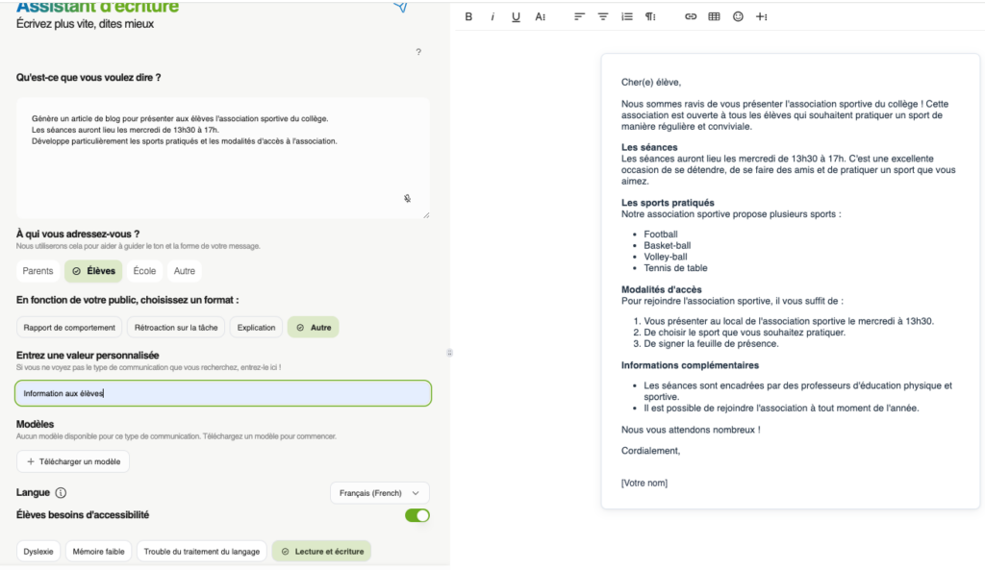The image size is (985, 570).
Task: Click the muted microphone icon in prompt box
Action: tap(407, 199)
